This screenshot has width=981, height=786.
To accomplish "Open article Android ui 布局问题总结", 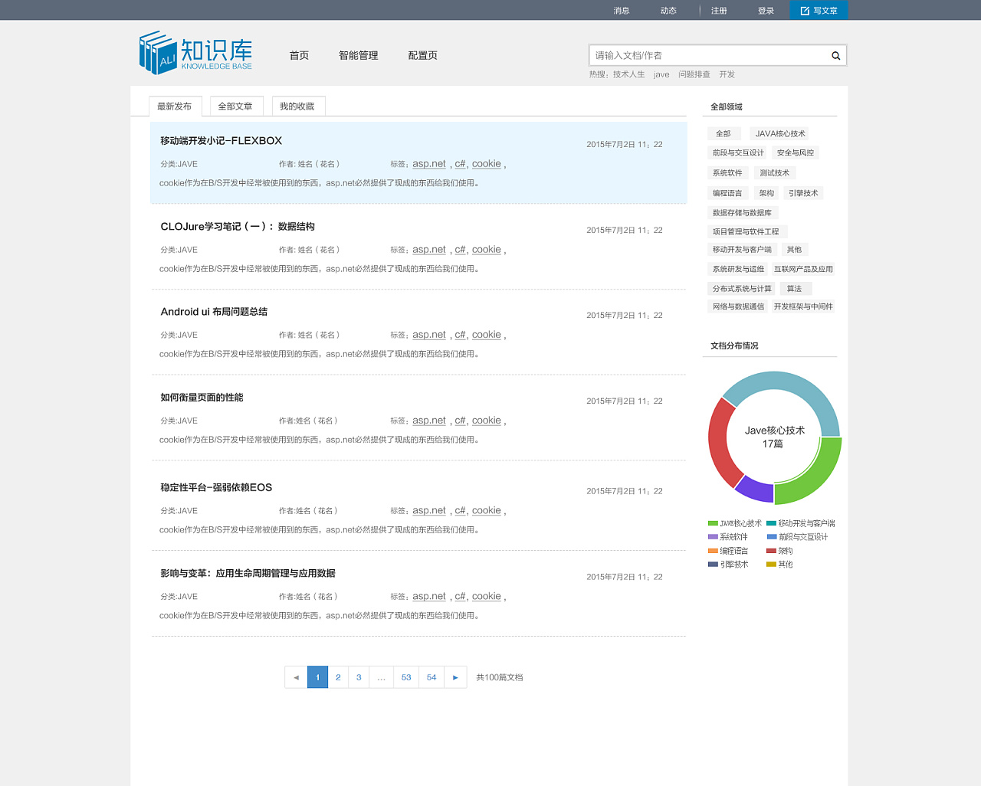I will tap(214, 312).
